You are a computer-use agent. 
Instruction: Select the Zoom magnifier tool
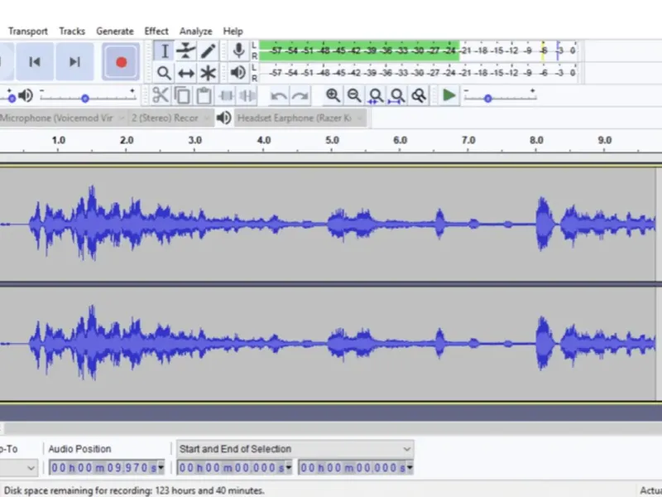pos(164,73)
